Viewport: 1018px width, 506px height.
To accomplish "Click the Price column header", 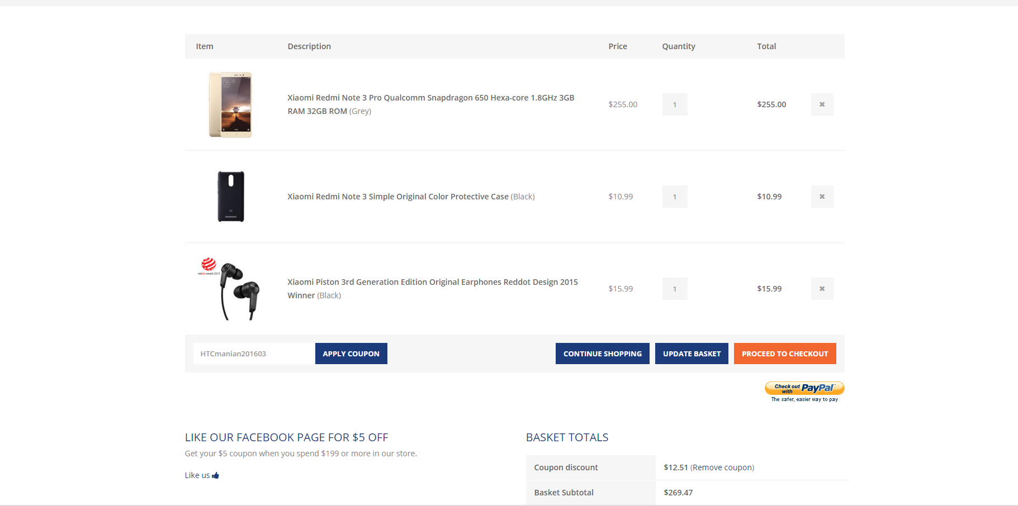I will coord(618,46).
